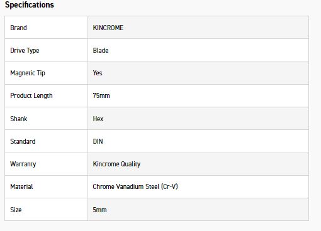Select the Brand label cell
This screenshot has width=321, height=231.
(47, 28)
